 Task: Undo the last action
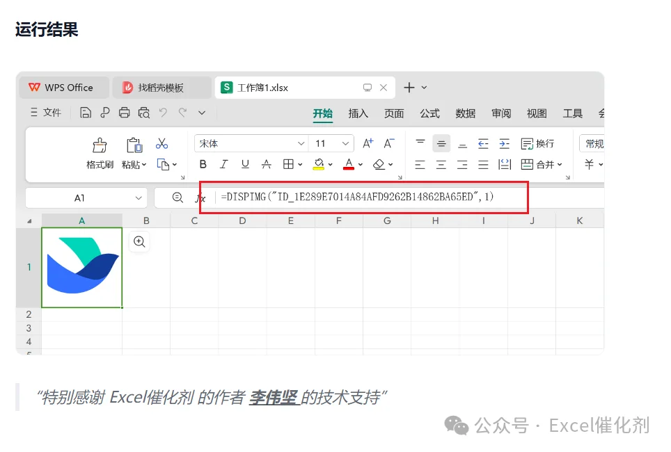pos(163,113)
